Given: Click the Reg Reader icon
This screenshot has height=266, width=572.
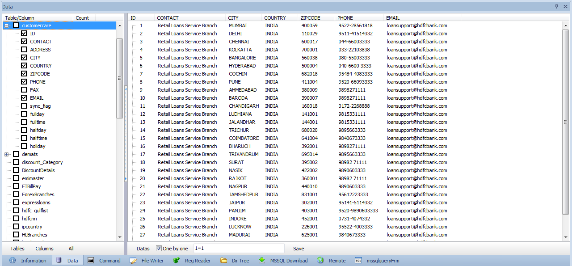Looking at the screenshot, I should tap(177, 261).
